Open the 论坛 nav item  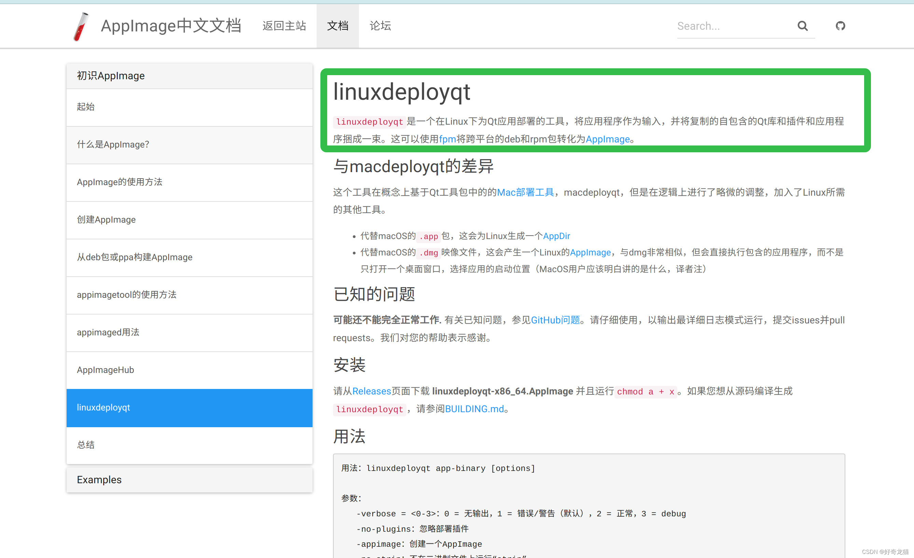click(x=380, y=26)
